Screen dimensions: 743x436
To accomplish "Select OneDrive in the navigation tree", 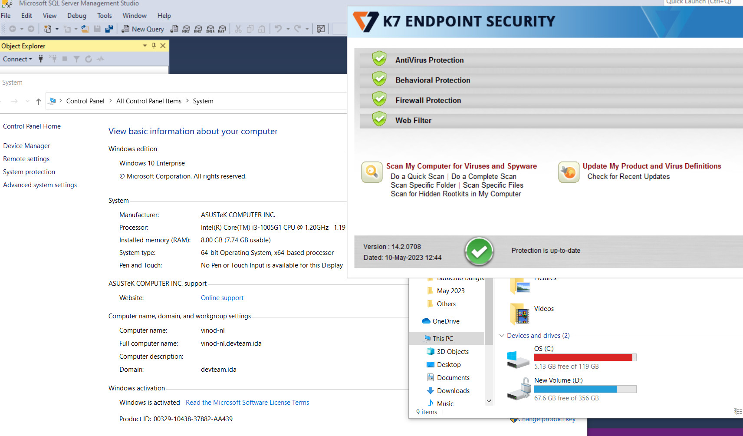I will point(446,321).
